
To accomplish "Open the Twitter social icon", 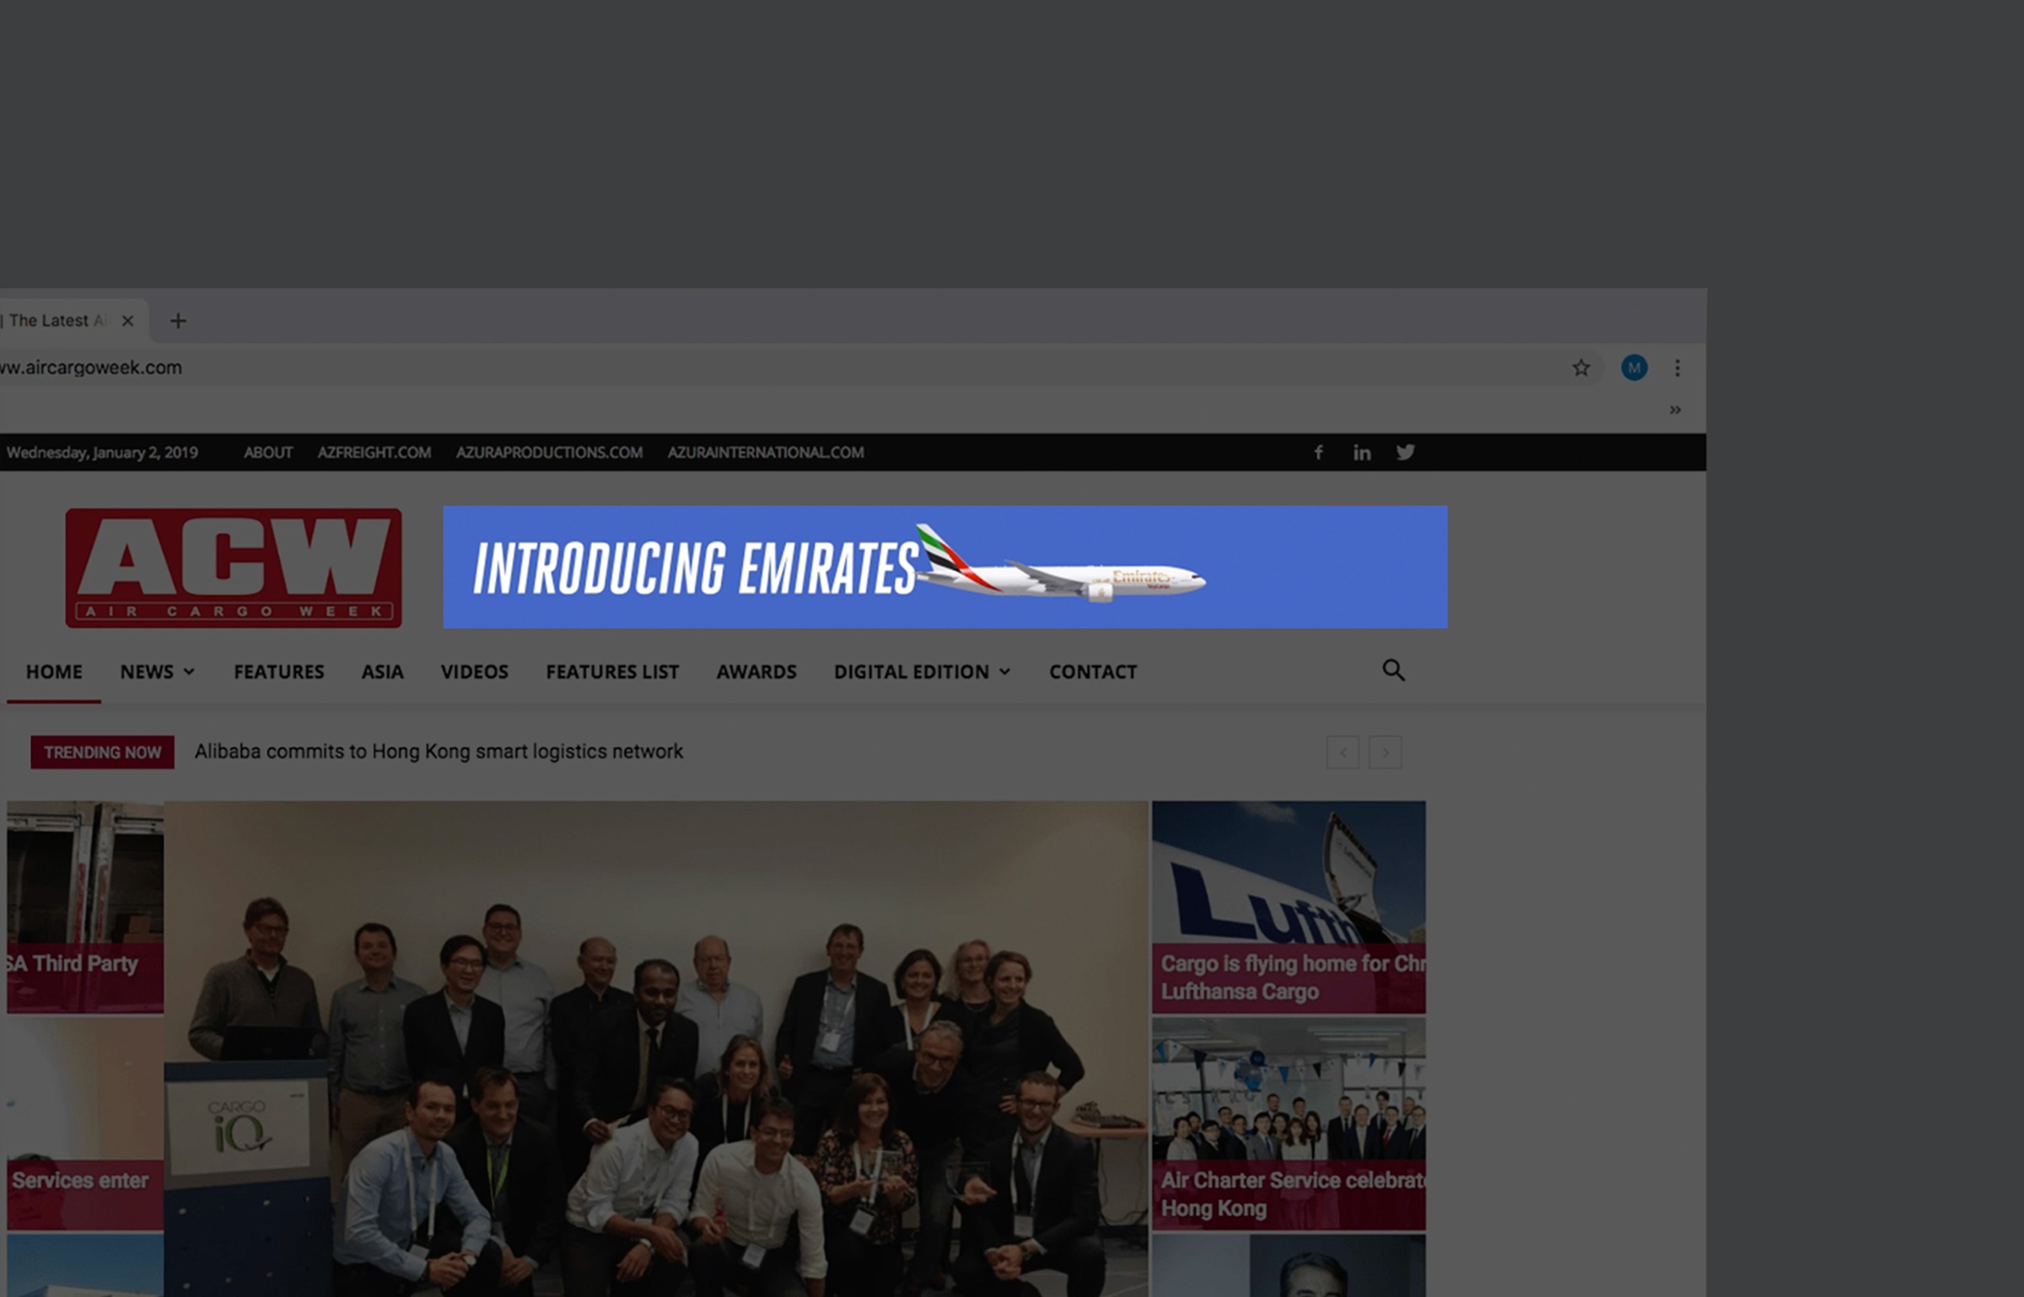I will pyautogui.click(x=1405, y=453).
